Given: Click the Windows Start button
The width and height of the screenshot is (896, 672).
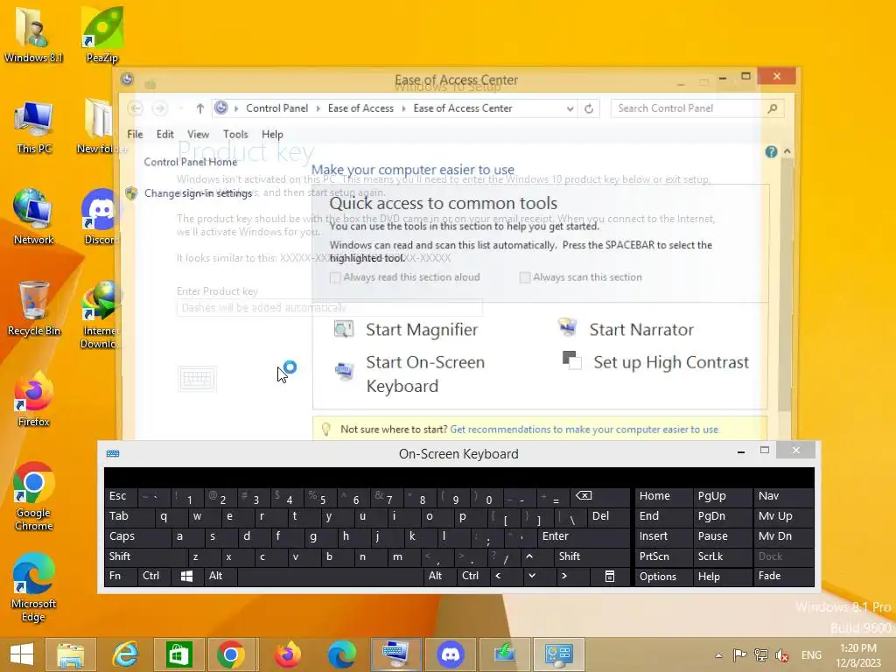Looking at the screenshot, I should (22, 654).
